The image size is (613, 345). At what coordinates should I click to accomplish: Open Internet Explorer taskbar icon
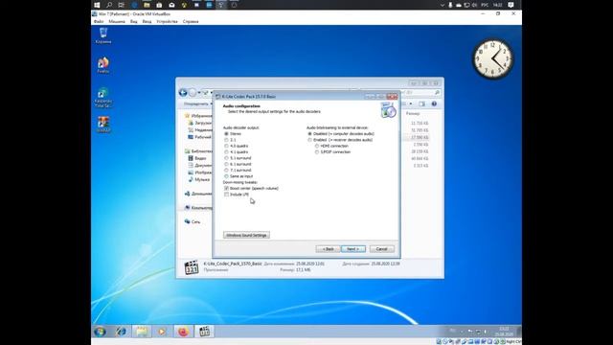pos(121,332)
